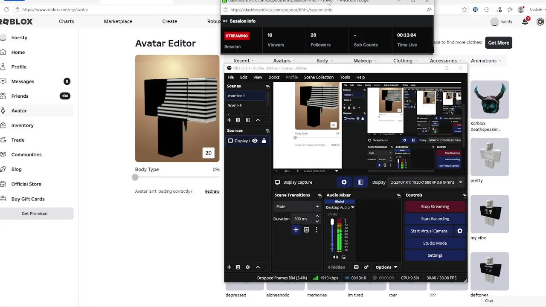Open audio mixer Options dropdown
Screen dimensions: 546x307
[x=386, y=267]
